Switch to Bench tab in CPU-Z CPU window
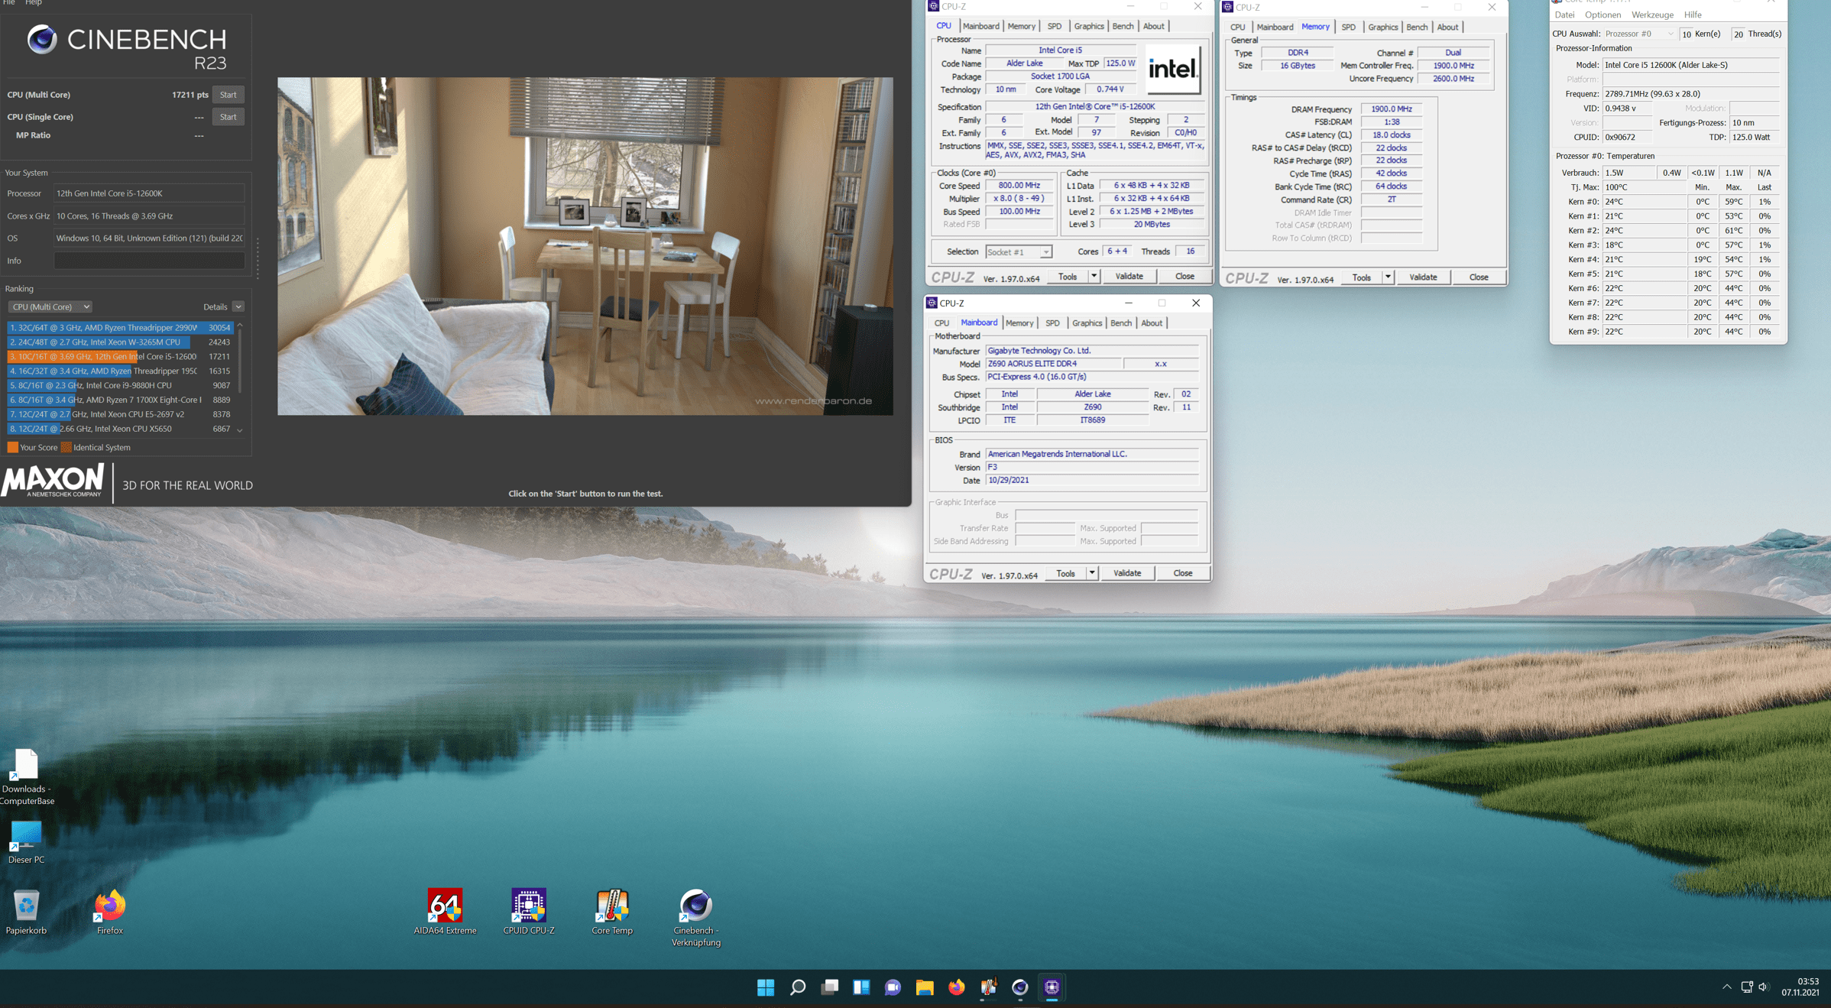Screen dimensions: 1831x1008 pos(1122,26)
